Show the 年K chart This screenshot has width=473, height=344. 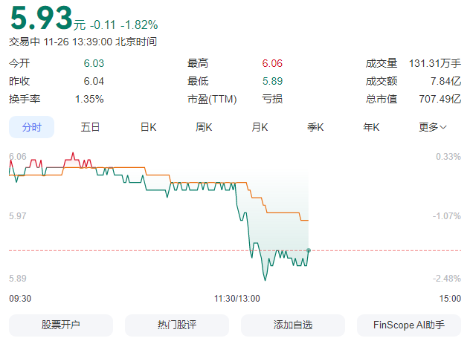tap(371, 127)
